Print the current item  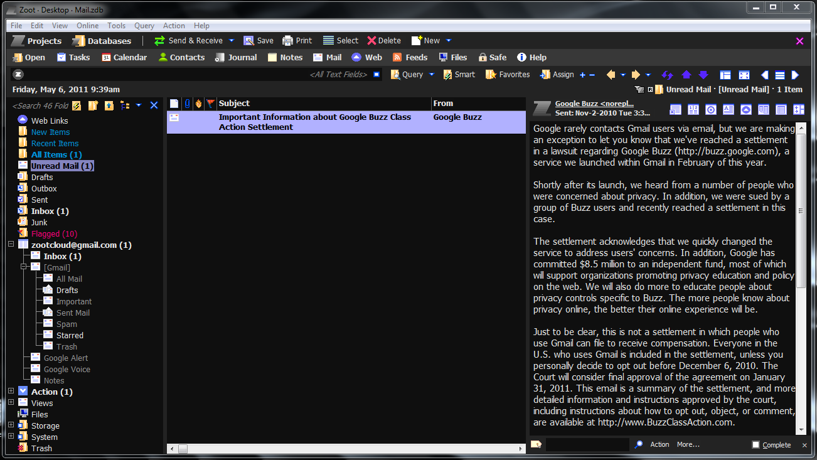pyautogui.click(x=297, y=41)
